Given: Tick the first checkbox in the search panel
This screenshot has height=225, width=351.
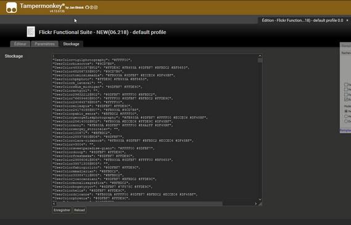Looking at the screenshot, I should click(x=346, y=84).
